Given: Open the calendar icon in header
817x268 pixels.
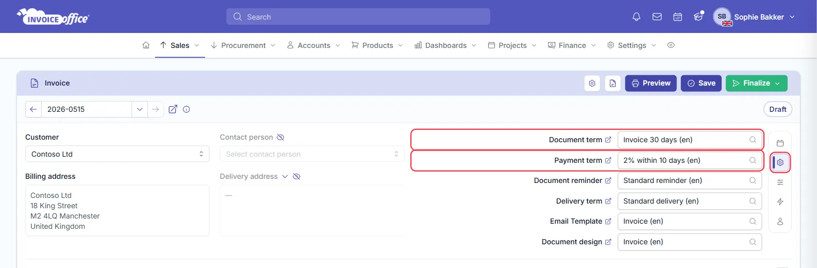Looking at the screenshot, I should tap(677, 17).
